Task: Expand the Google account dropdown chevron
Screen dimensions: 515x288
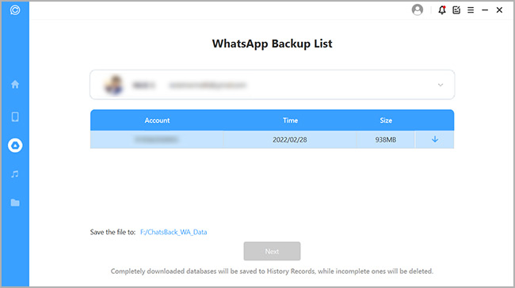Action: click(x=441, y=85)
